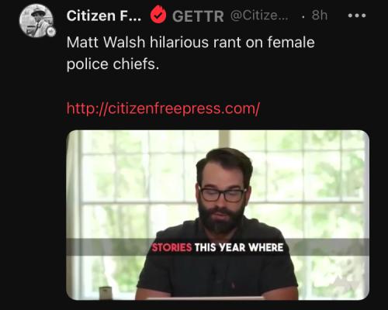Click the small mug on the video desk
Image resolution: width=388 pixels, height=310 pixels.
click(x=106, y=292)
